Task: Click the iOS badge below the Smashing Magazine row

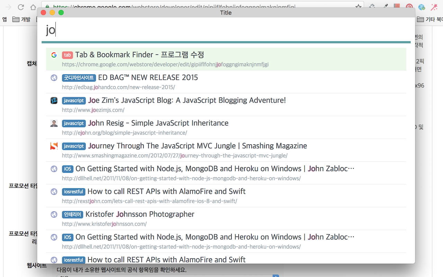Action: point(67,169)
